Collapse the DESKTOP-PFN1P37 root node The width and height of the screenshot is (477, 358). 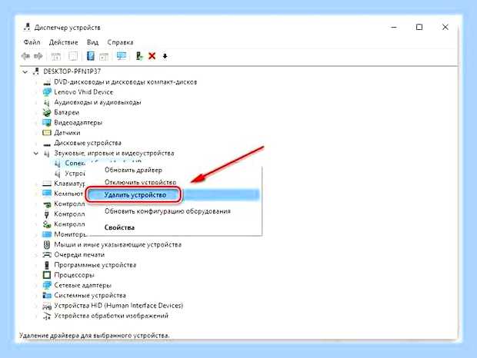pyautogui.click(x=25, y=72)
